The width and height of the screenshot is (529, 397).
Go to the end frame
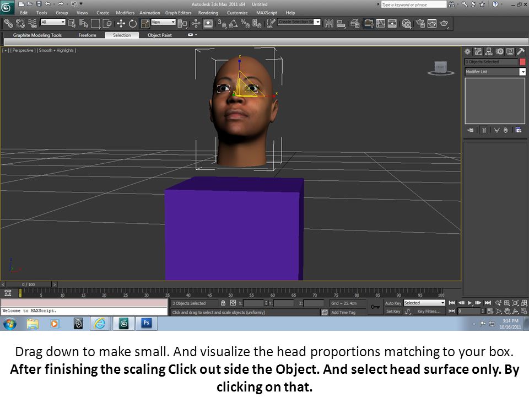tap(488, 303)
